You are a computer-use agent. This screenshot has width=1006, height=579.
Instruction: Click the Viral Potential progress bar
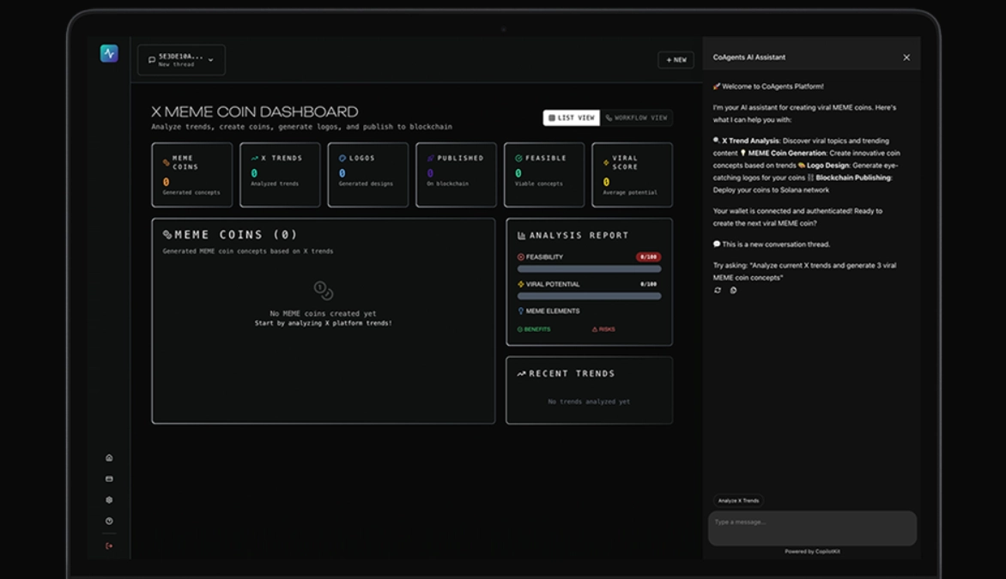point(589,296)
